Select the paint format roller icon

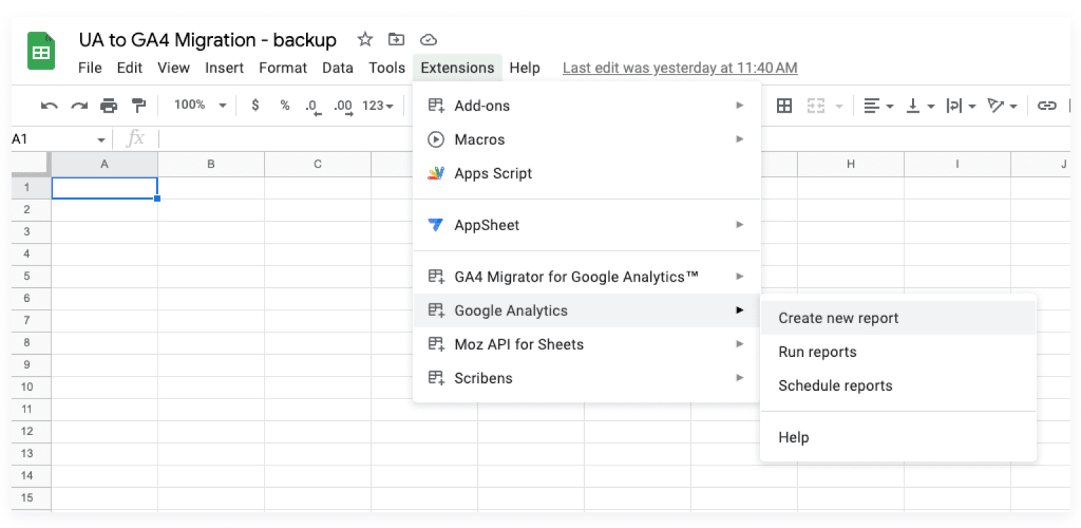pos(139,106)
